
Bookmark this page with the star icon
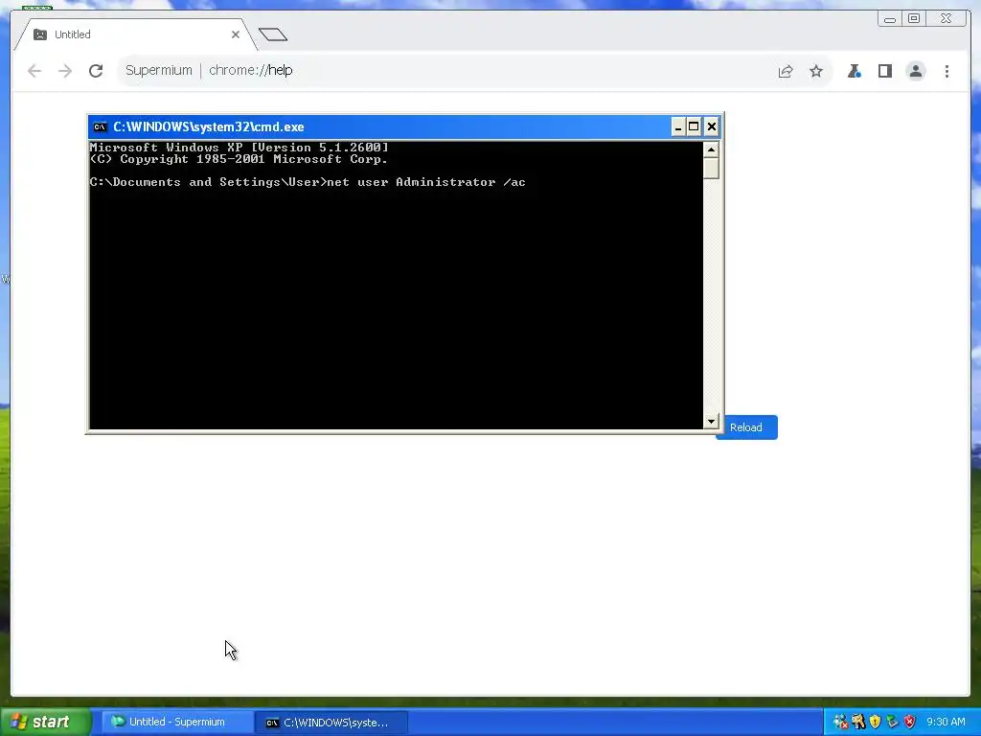click(816, 71)
